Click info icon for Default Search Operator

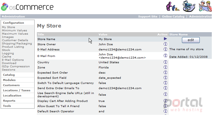165,111
